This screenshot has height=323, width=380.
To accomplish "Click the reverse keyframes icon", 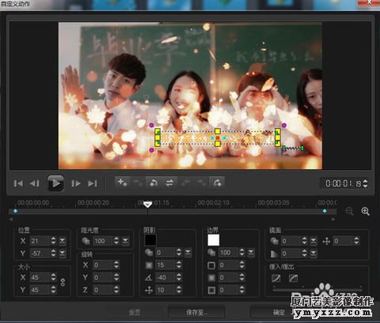I will 154,182.
